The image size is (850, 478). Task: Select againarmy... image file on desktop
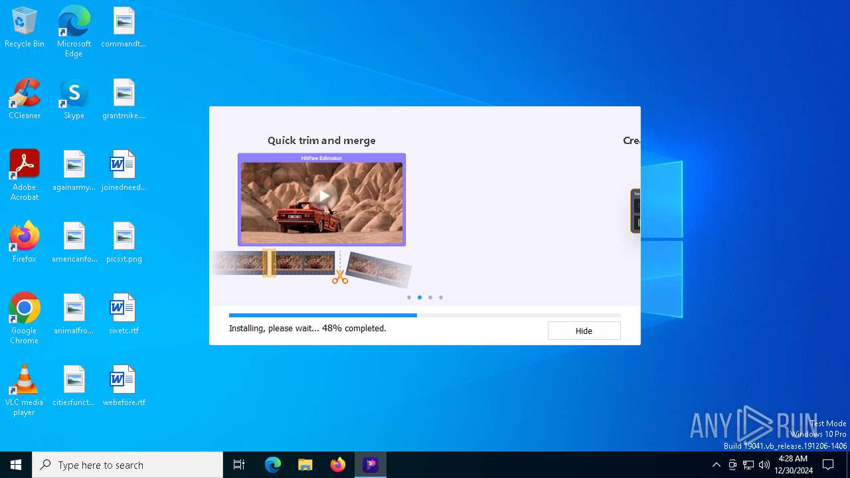click(x=74, y=171)
